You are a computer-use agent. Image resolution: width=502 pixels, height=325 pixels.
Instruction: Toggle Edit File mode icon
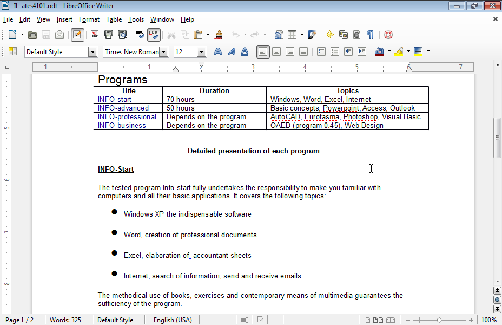coord(77,35)
